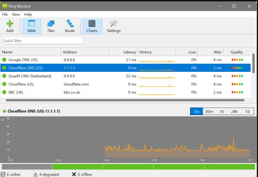The image size is (258, 177).
Task: Click Quad9 DNS green status dot
Action: [x=4, y=76]
